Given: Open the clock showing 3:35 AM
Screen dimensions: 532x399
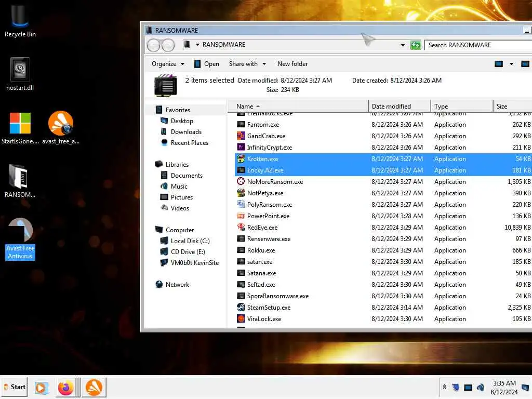Looking at the screenshot, I should pos(504,388).
